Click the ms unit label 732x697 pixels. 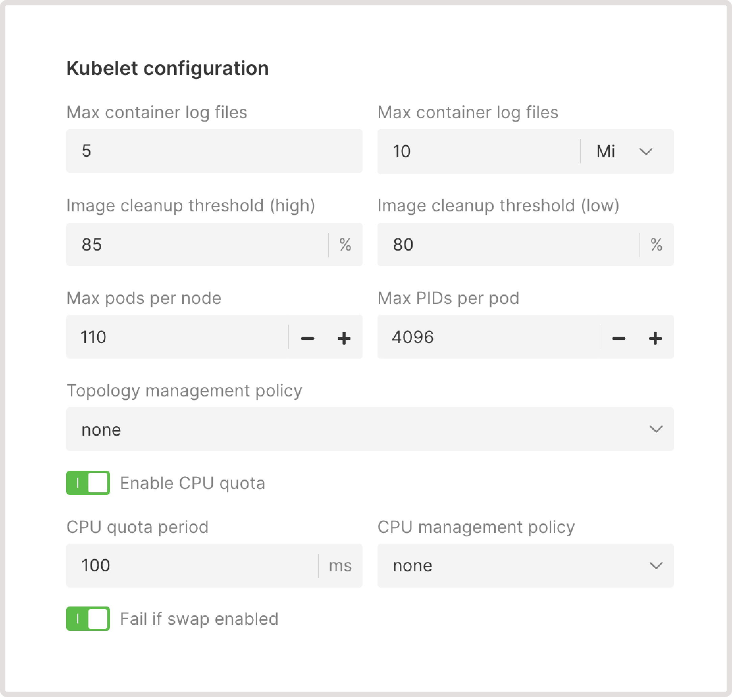click(x=341, y=566)
